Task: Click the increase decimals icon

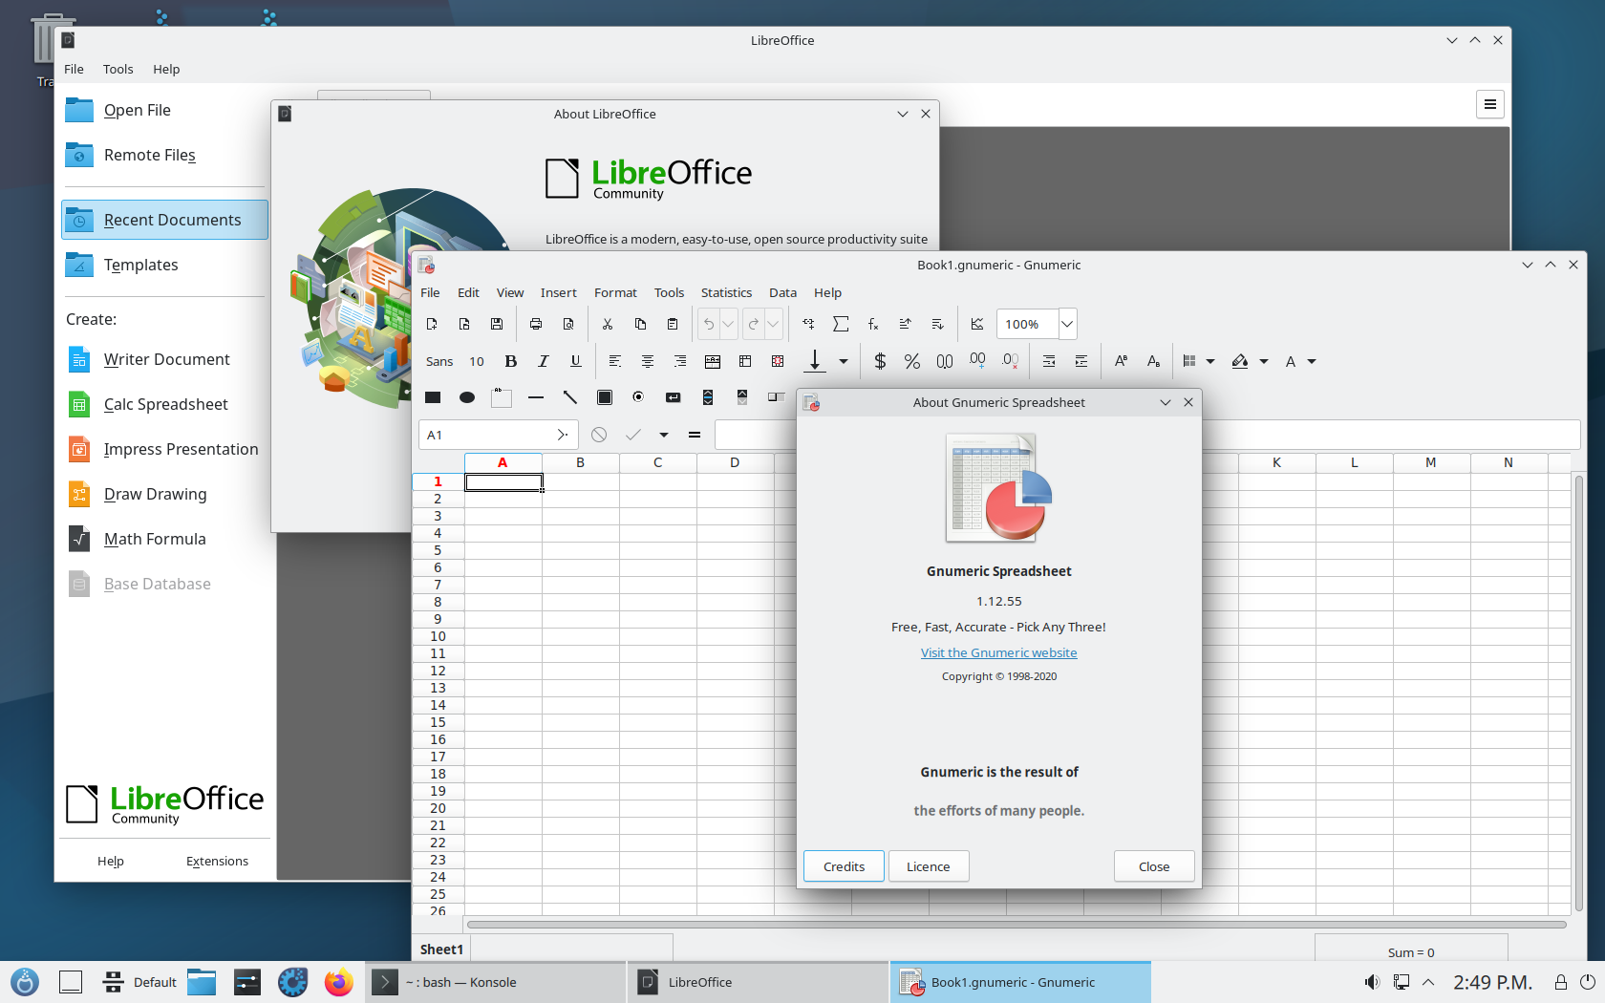Action: tap(977, 361)
